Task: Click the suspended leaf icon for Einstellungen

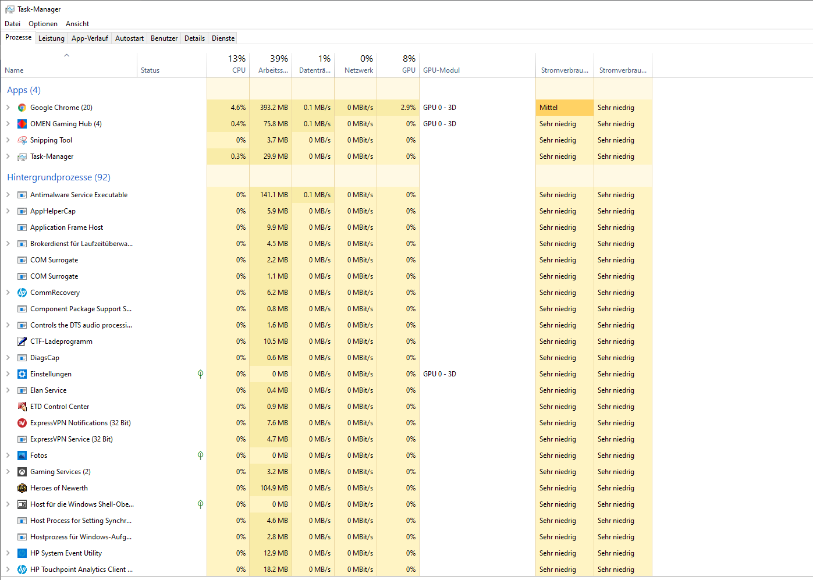Action: pyautogui.click(x=200, y=374)
